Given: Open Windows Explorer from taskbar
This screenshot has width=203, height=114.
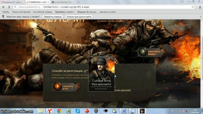Looking at the screenshot, I should pyautogui.click(x=41, y=111).
